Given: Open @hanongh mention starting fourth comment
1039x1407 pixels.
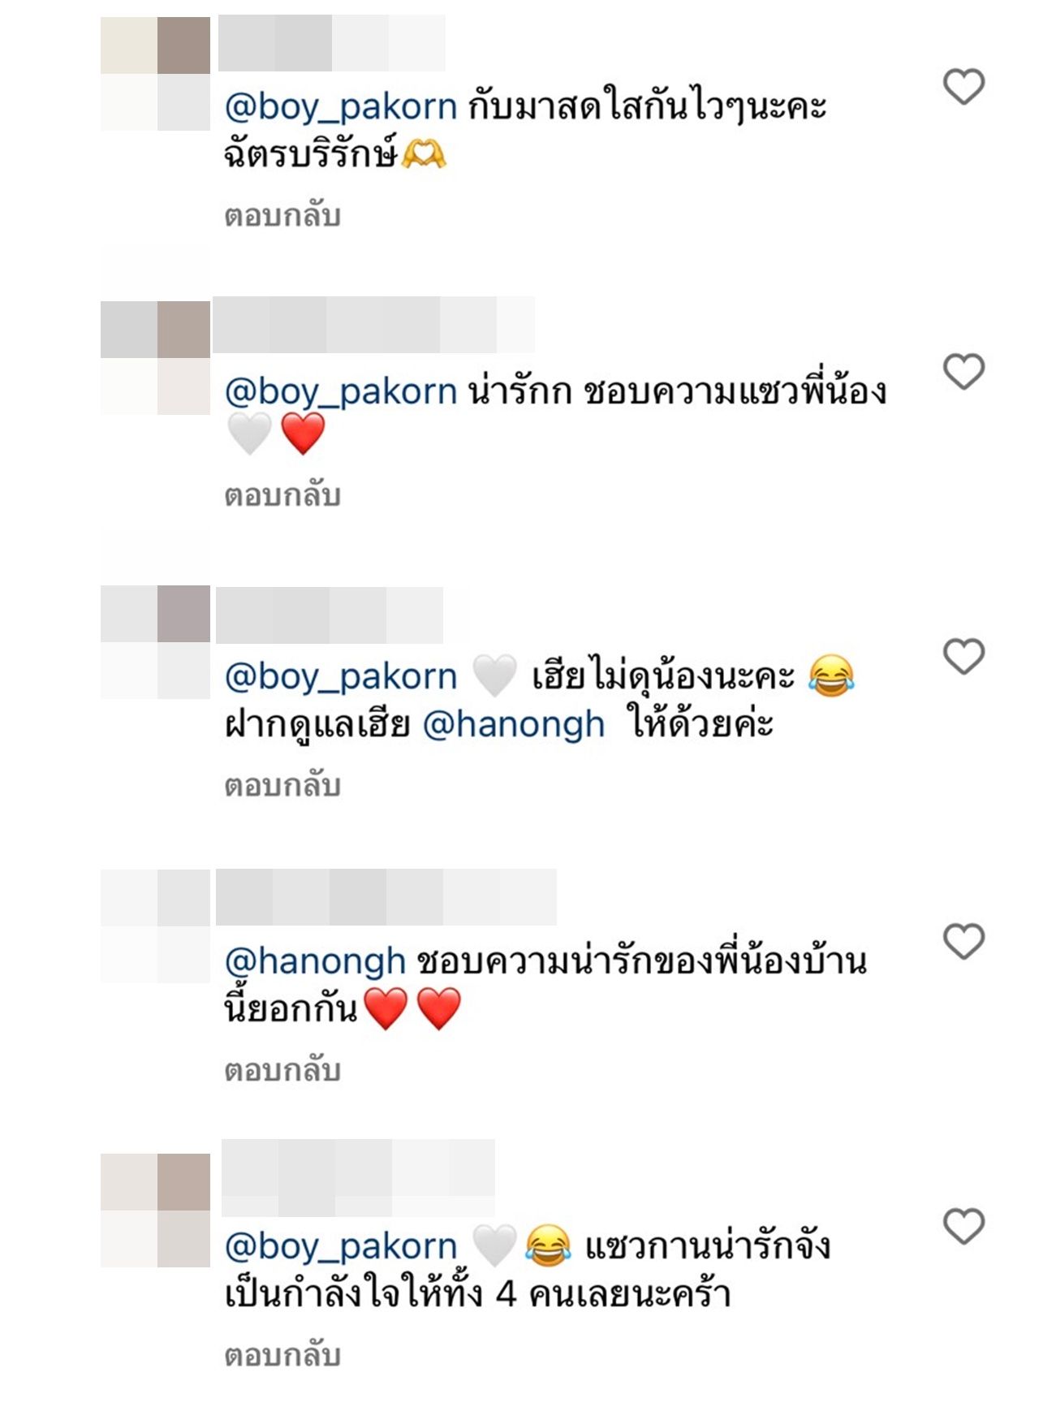Looking at the screenshot, I should pos(315,961).
